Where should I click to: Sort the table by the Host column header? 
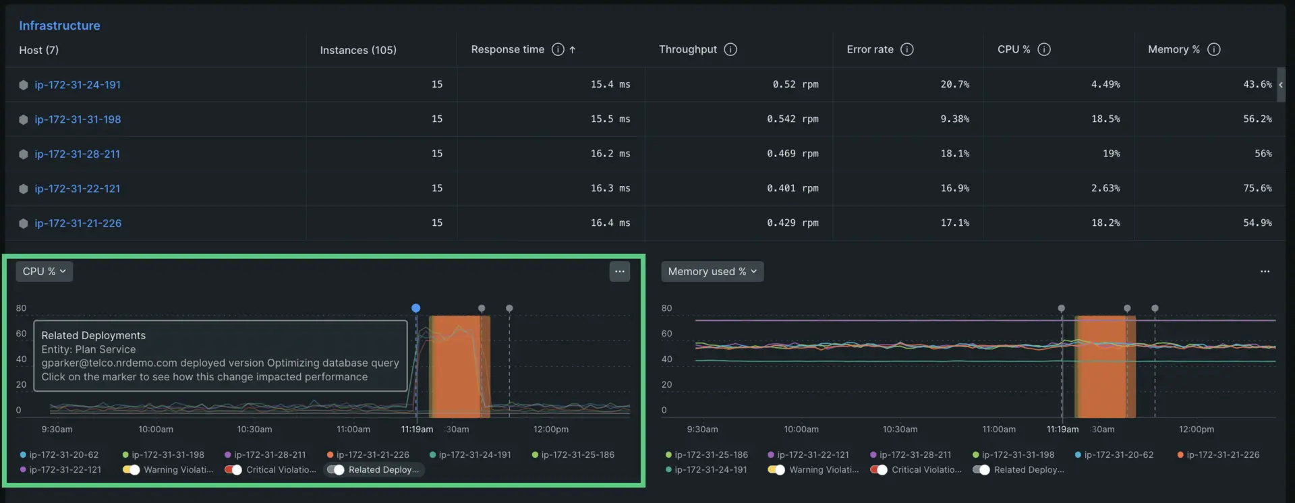(38, 50)
